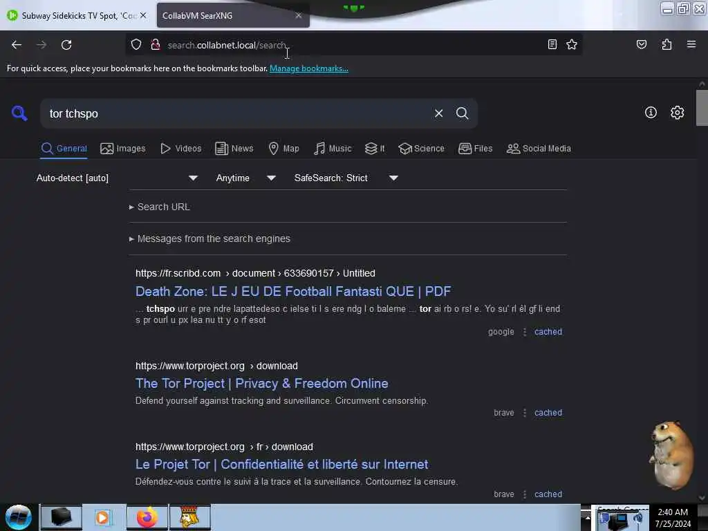Open SearXNG preferences gear icon
The width and height of the screenshot is (708, 531).
677,113
